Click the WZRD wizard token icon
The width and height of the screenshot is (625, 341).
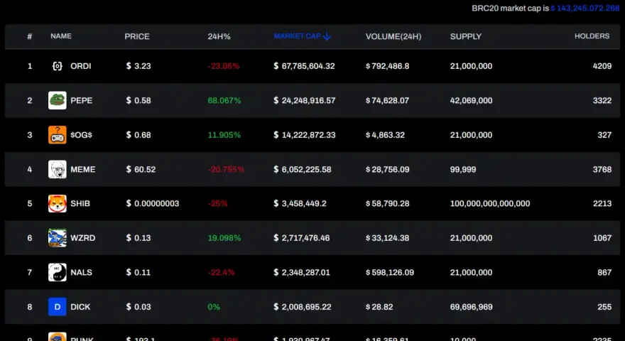pyautogui.click(x=58, y=238)
